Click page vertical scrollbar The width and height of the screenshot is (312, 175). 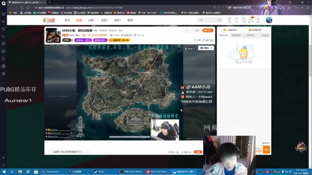coord(310,61)
